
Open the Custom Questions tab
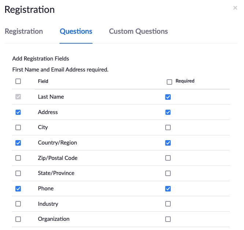pyautogui.click(x=138, y=32)
